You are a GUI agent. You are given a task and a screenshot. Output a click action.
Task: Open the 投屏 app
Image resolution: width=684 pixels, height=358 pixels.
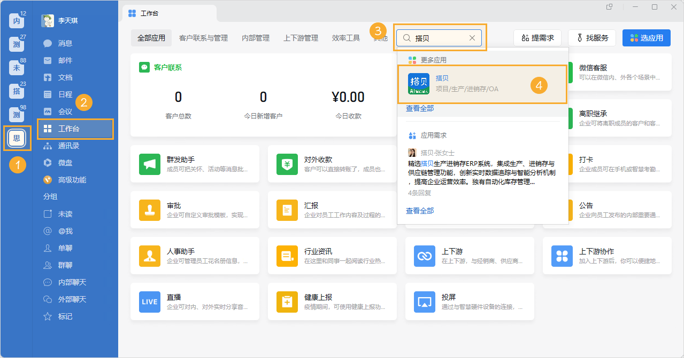(x=469, y=301)
